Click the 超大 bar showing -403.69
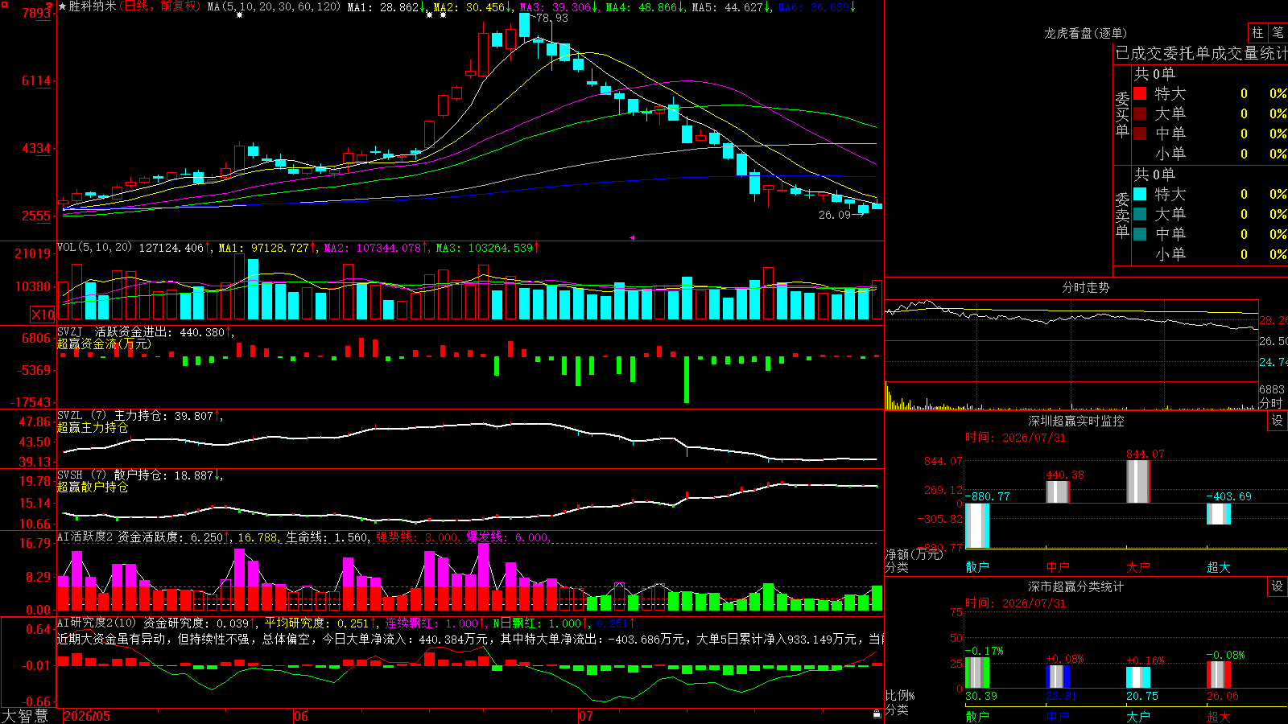 1219,514
